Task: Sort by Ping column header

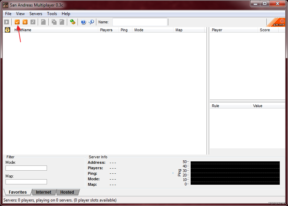Action: pos(125,30)
